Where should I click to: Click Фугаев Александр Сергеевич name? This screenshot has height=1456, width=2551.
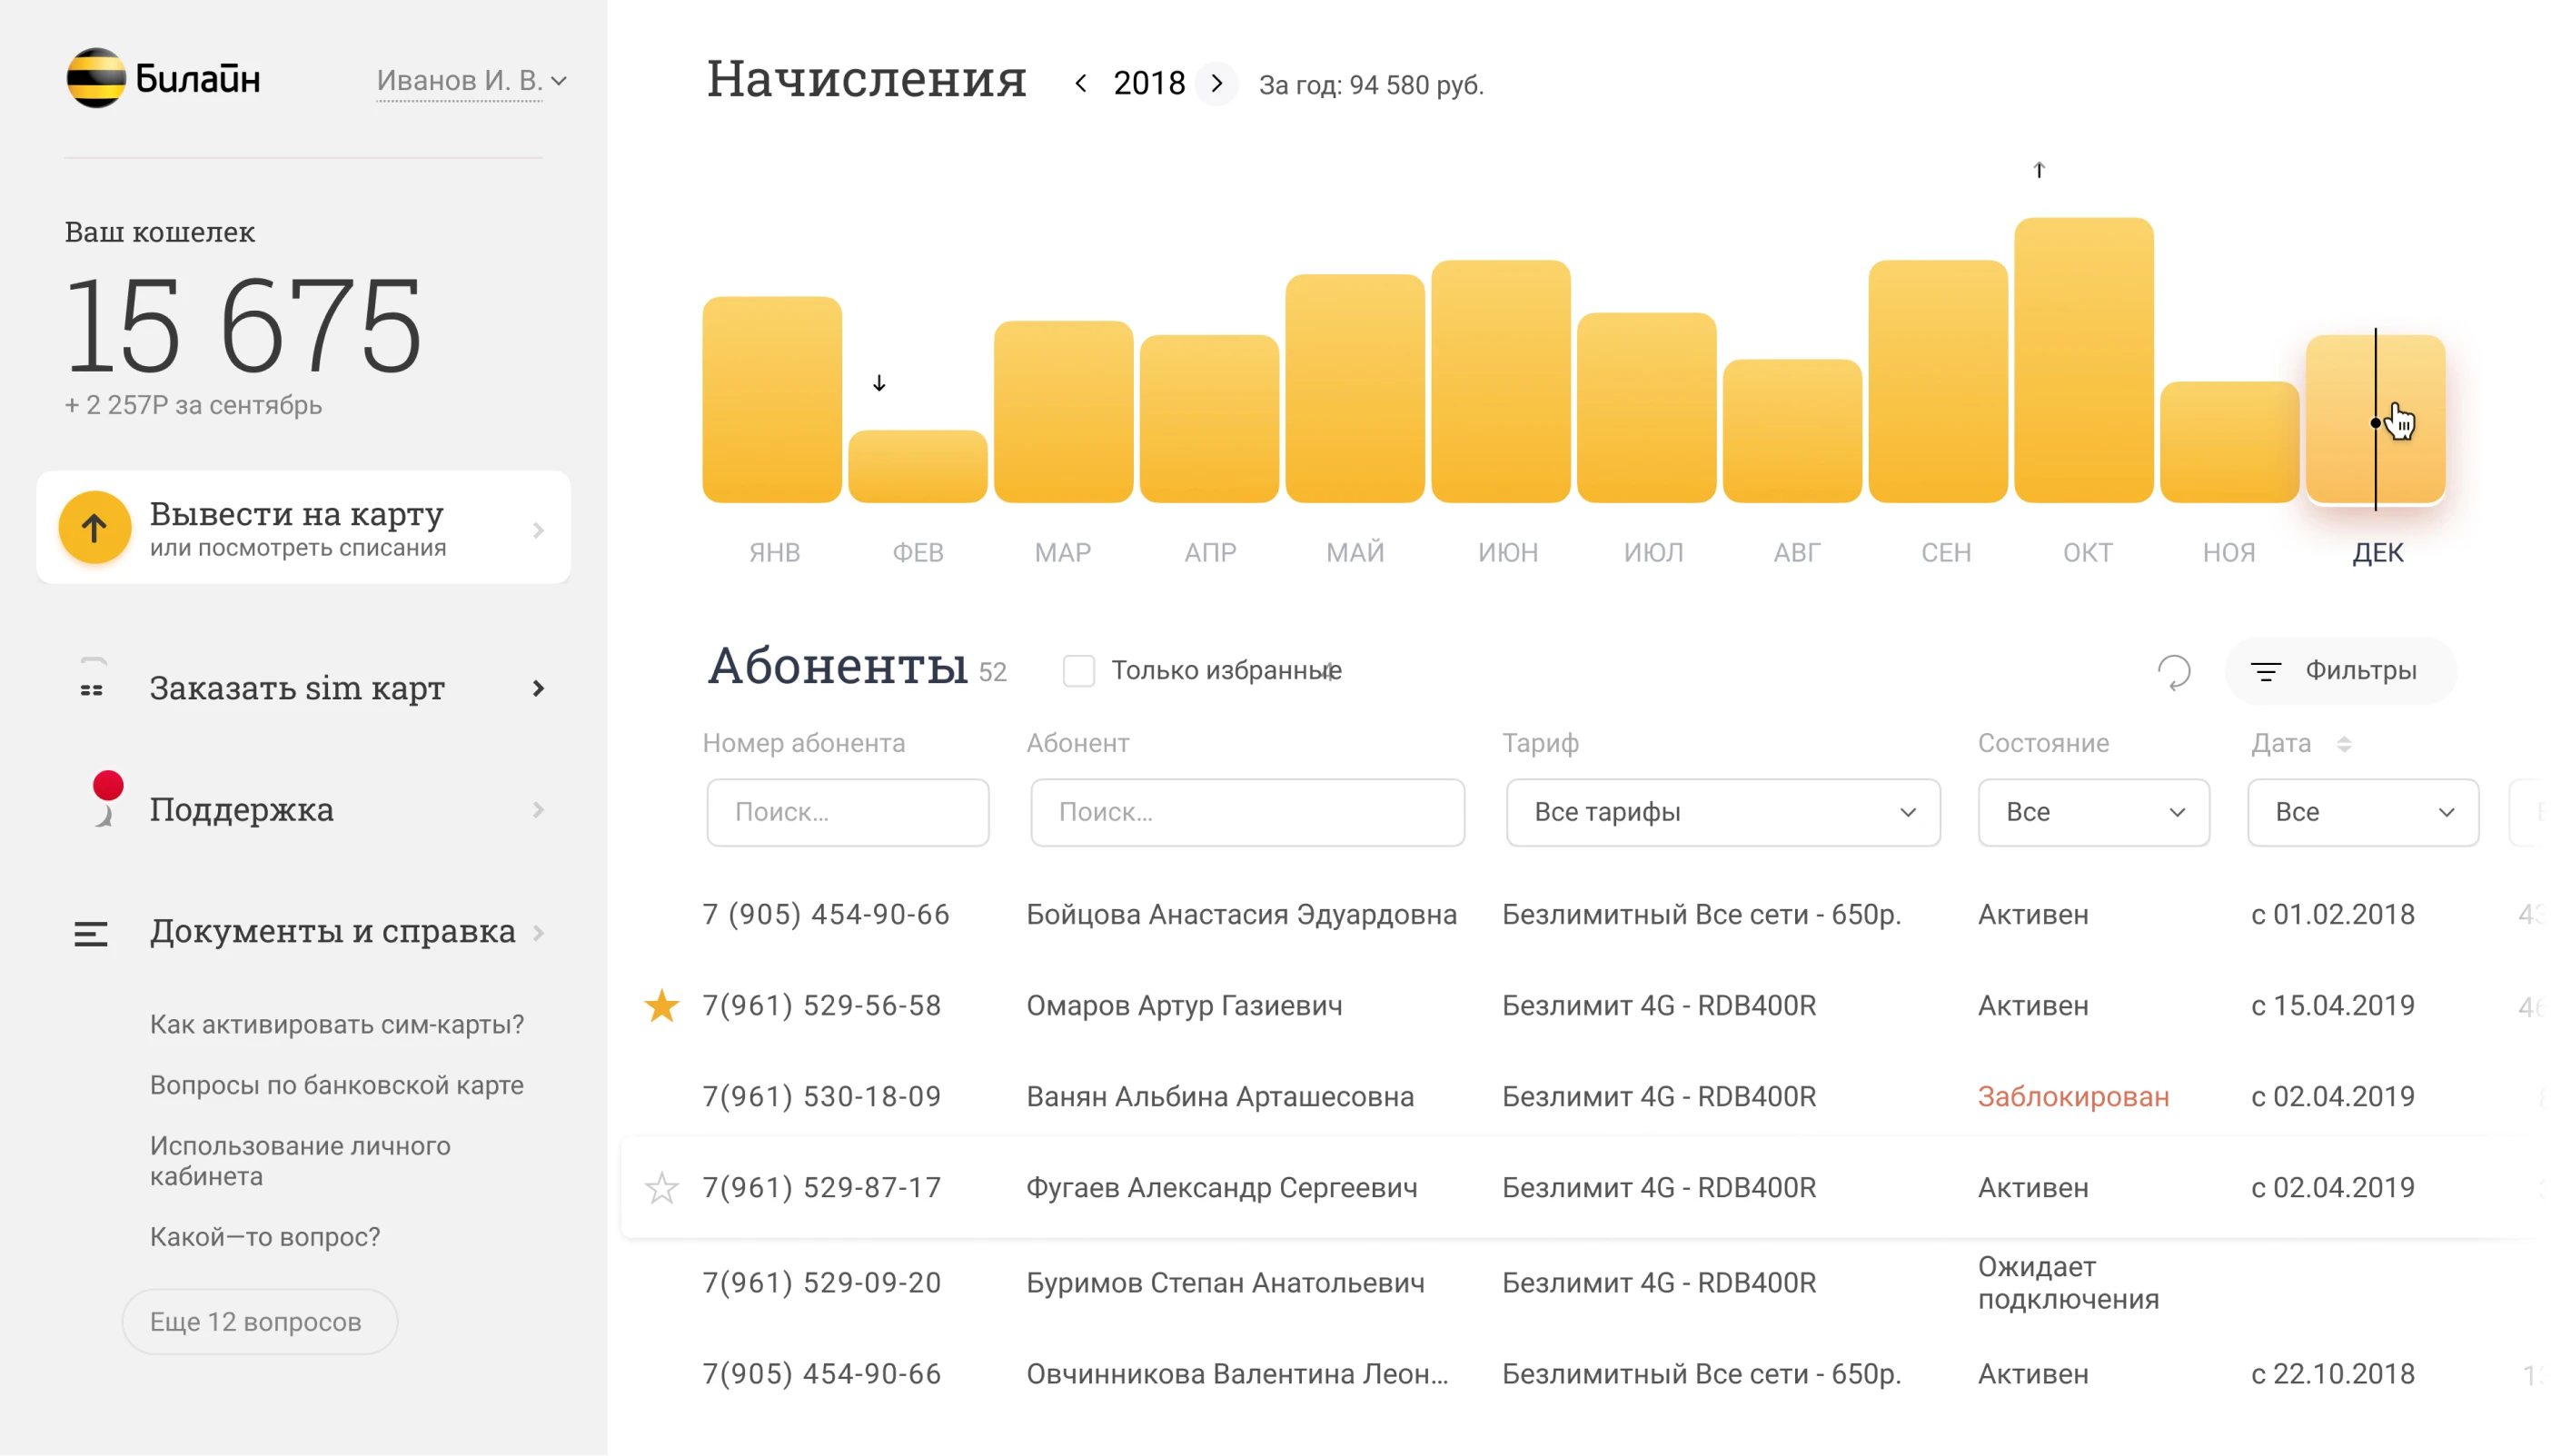(x=1222, y=1187)
